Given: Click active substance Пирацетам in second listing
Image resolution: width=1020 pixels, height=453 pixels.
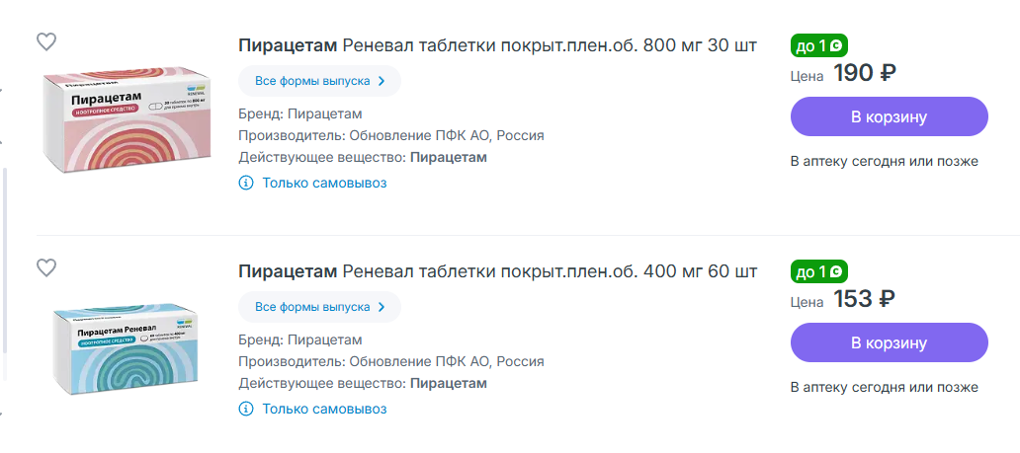Looking at the screenshot, I should click(448, 383).
